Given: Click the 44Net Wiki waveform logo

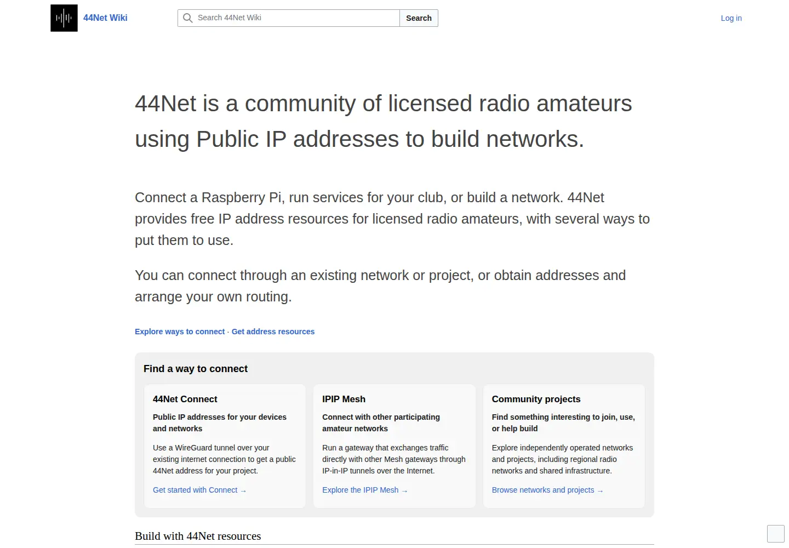Looking at the screenshot, I should (64, 18).
